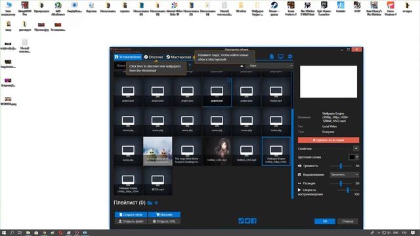Click the speaker icon next to Громкость
This screenshot has width=420, height=236.
tap(299, 166)
